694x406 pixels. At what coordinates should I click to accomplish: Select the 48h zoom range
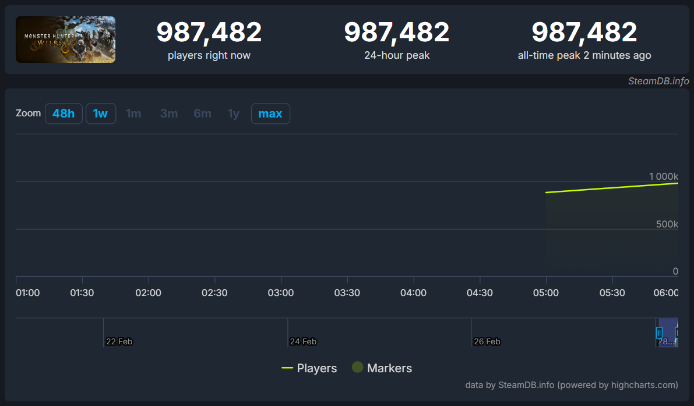click(64, 113)
